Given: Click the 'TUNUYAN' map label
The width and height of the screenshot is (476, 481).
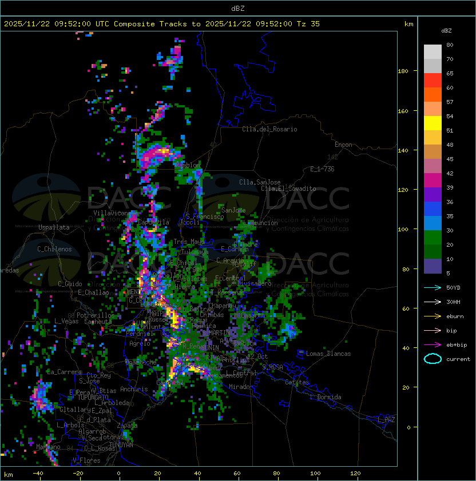Looking at the screenshot, I should pyautogui.click(x=121, y=445).
